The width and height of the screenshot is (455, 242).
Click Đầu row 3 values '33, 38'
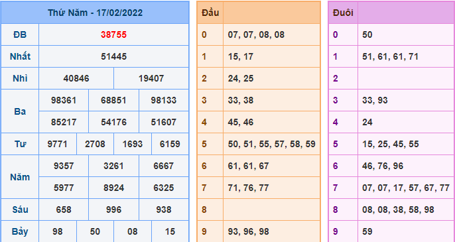(x=241, y=100)
